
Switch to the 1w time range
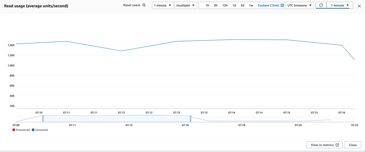coord(251,5)
